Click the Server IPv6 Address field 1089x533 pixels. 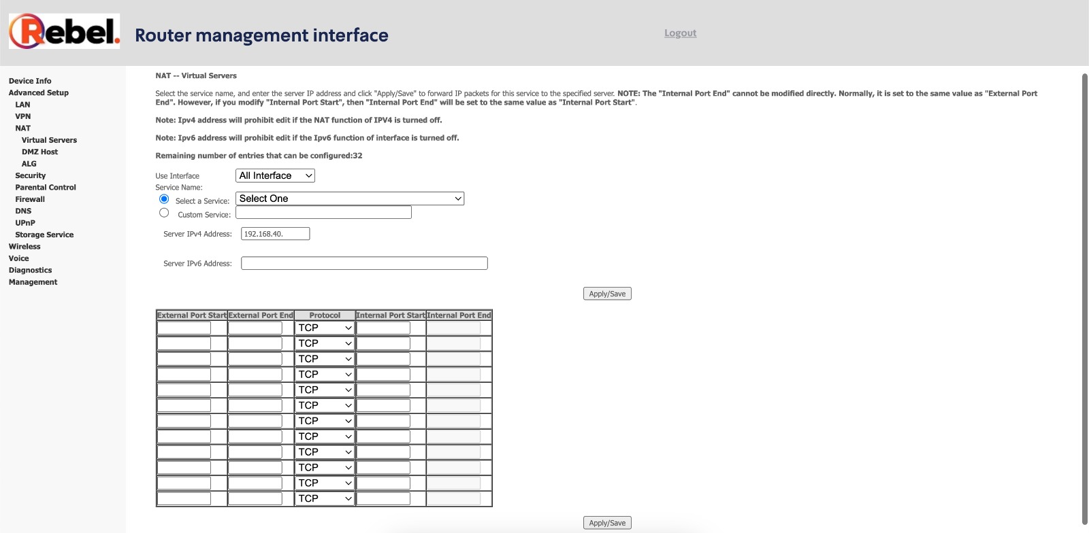click(x=364, y=263)
